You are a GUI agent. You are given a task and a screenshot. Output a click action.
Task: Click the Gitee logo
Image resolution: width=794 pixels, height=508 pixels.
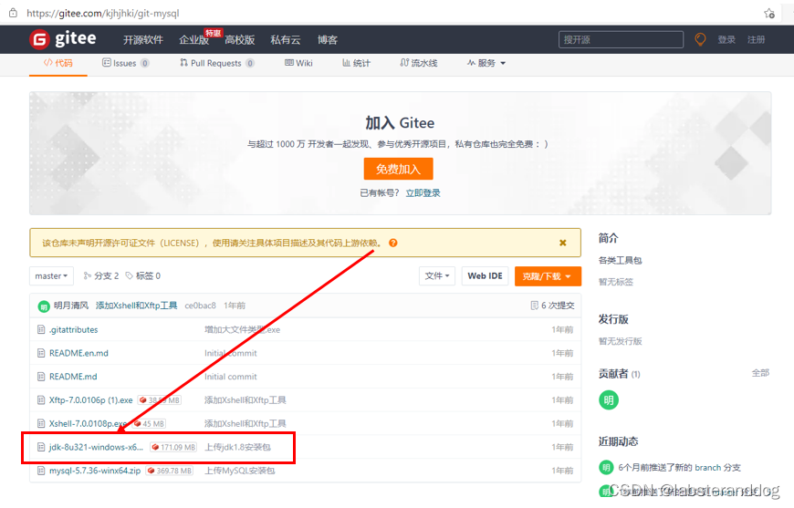[63, 39]
